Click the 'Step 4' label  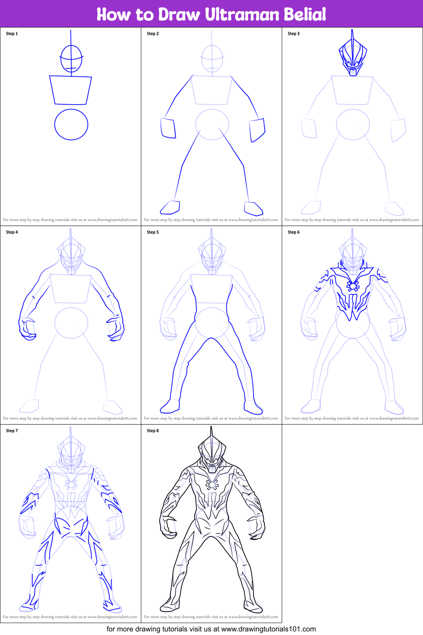point(12,232)
